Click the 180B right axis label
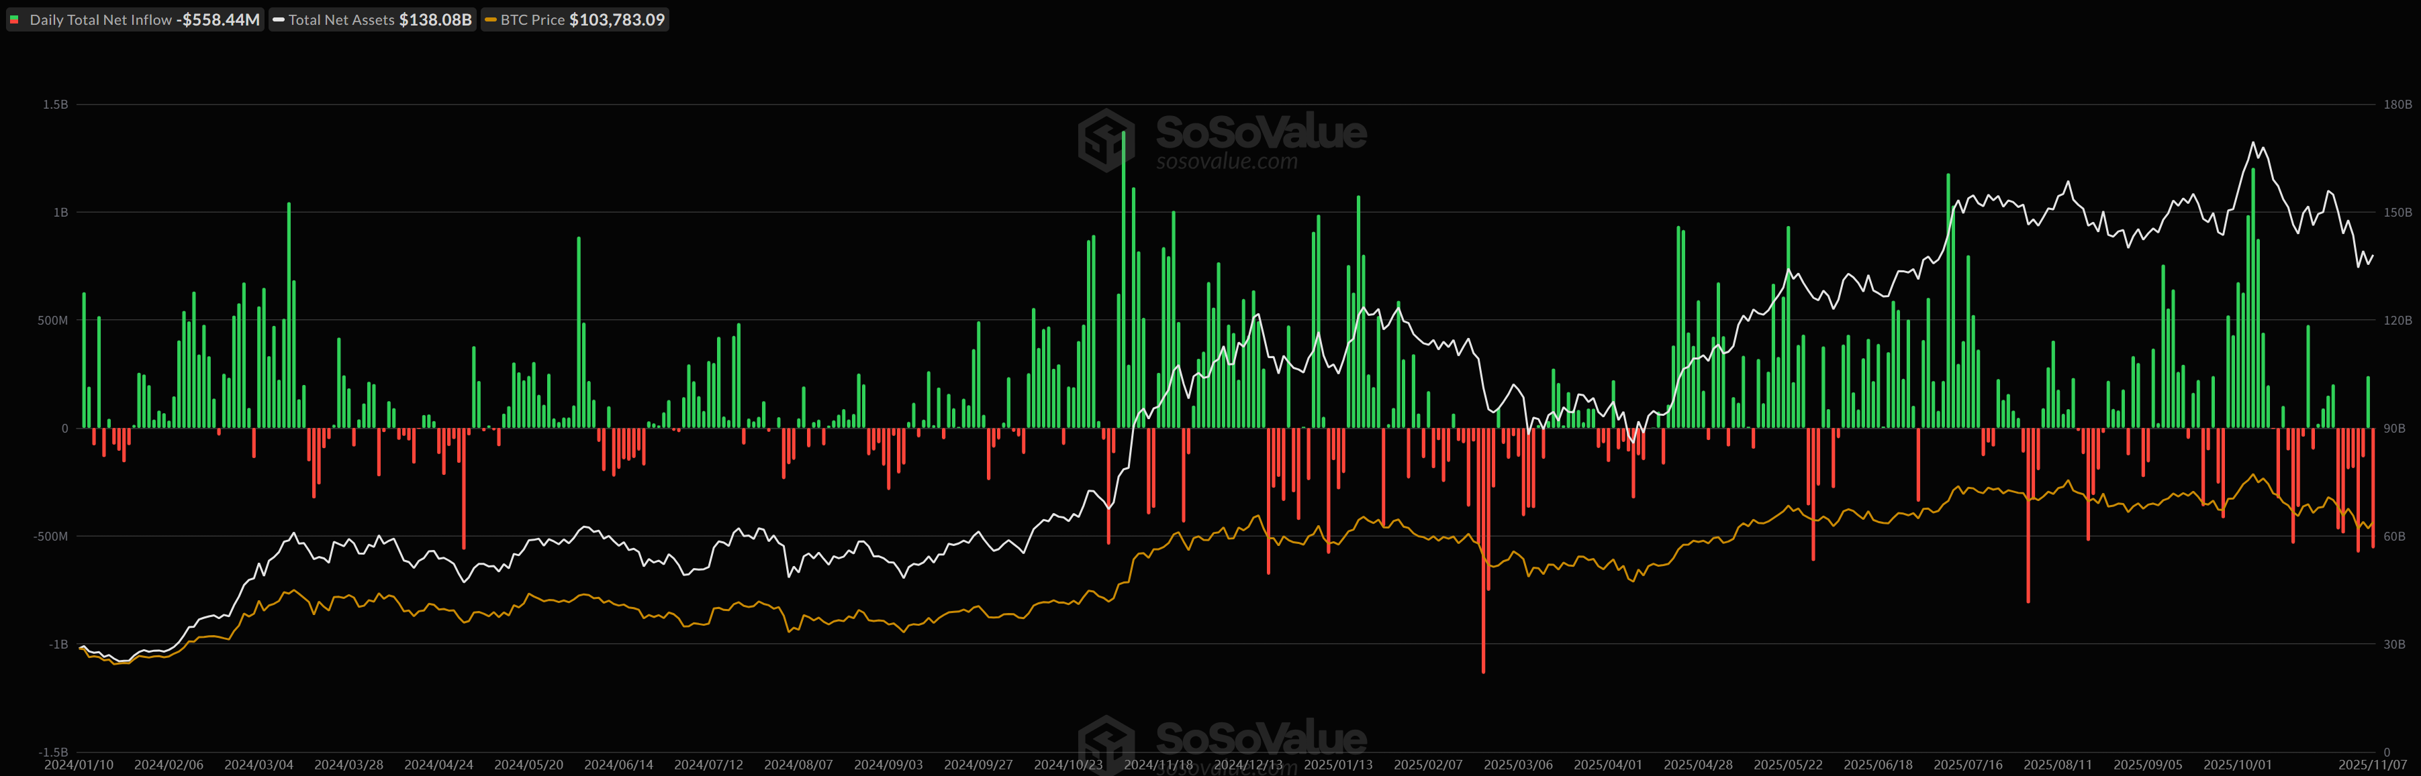The width and height of the screenshot is (2421, 776). pos(2398,104)
